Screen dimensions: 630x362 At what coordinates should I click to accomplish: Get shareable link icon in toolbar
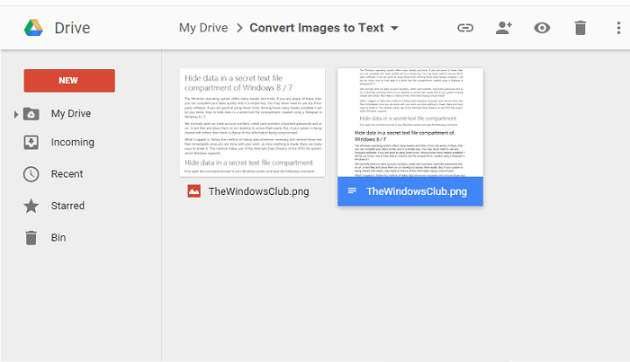pos(465,28)
